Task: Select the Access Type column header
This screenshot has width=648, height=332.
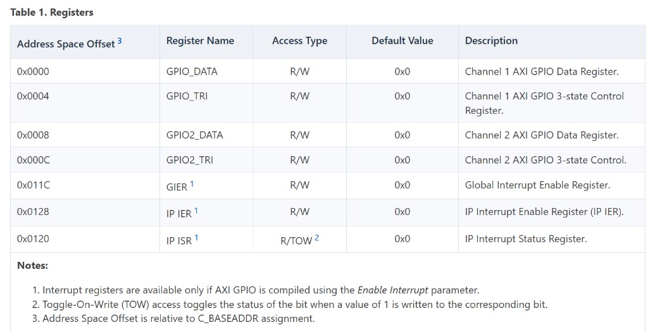Action: [299, 41]
